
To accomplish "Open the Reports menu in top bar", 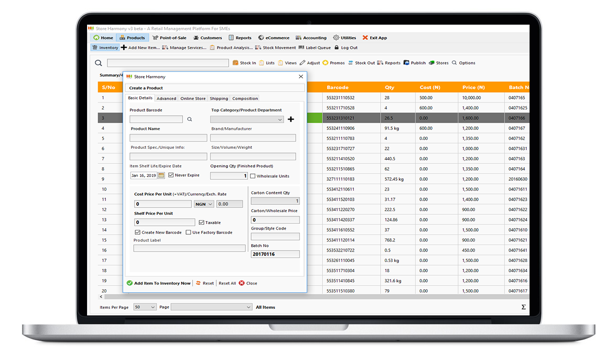I will pyautogui.click(x=240, y=38).
